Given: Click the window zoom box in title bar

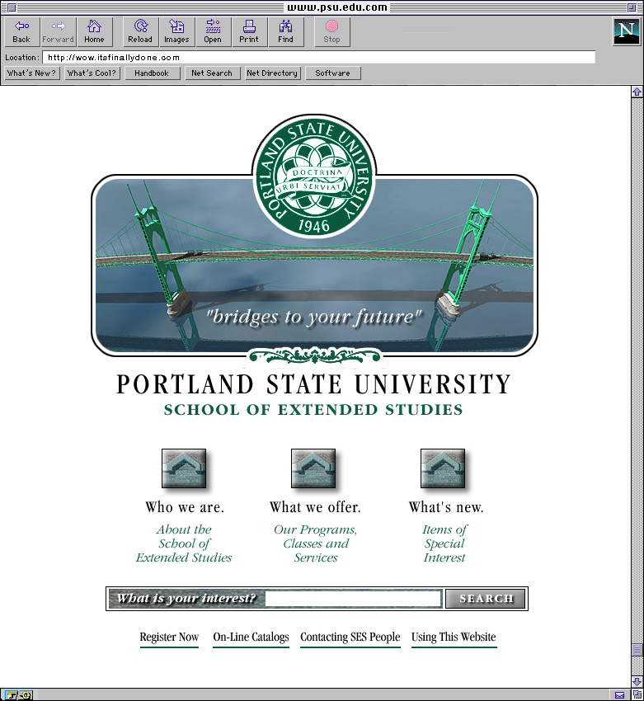Looking at the screenshot, I should click(632, 7).
